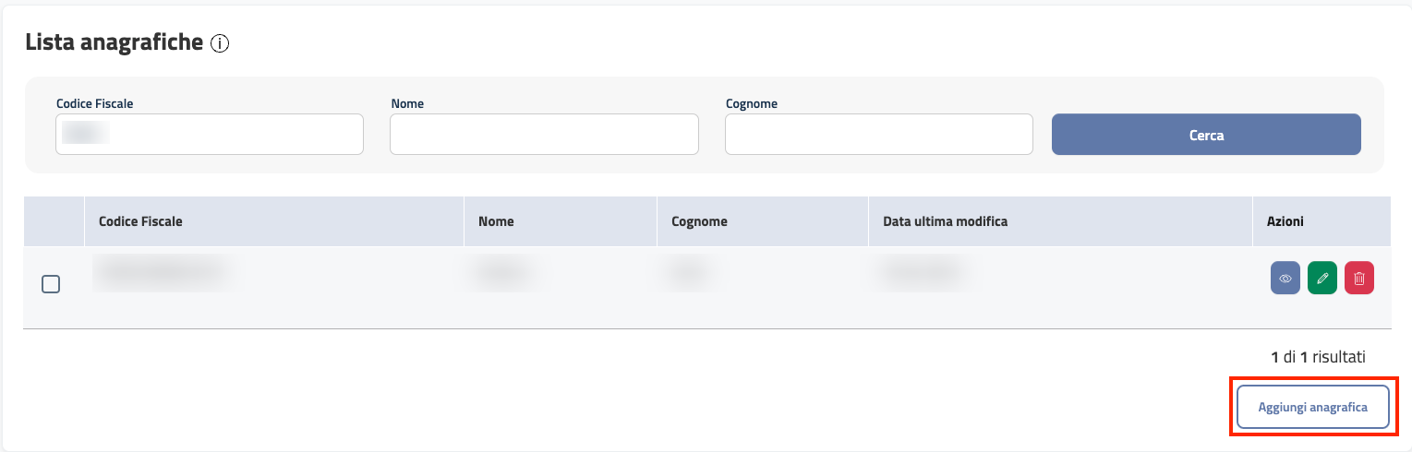Click the Cognome column header
This screenshot has height=452, width=1412.
click(x=699, y=221)
